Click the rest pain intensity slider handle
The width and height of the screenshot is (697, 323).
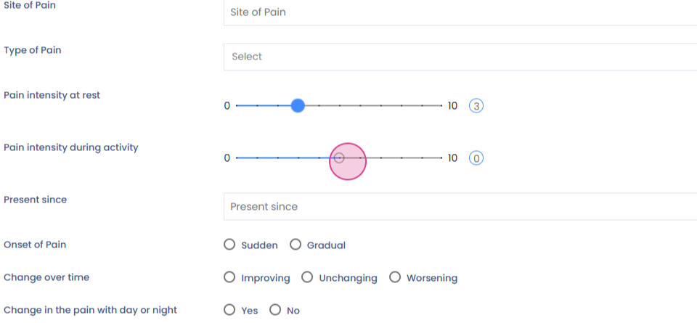(298, 106)
